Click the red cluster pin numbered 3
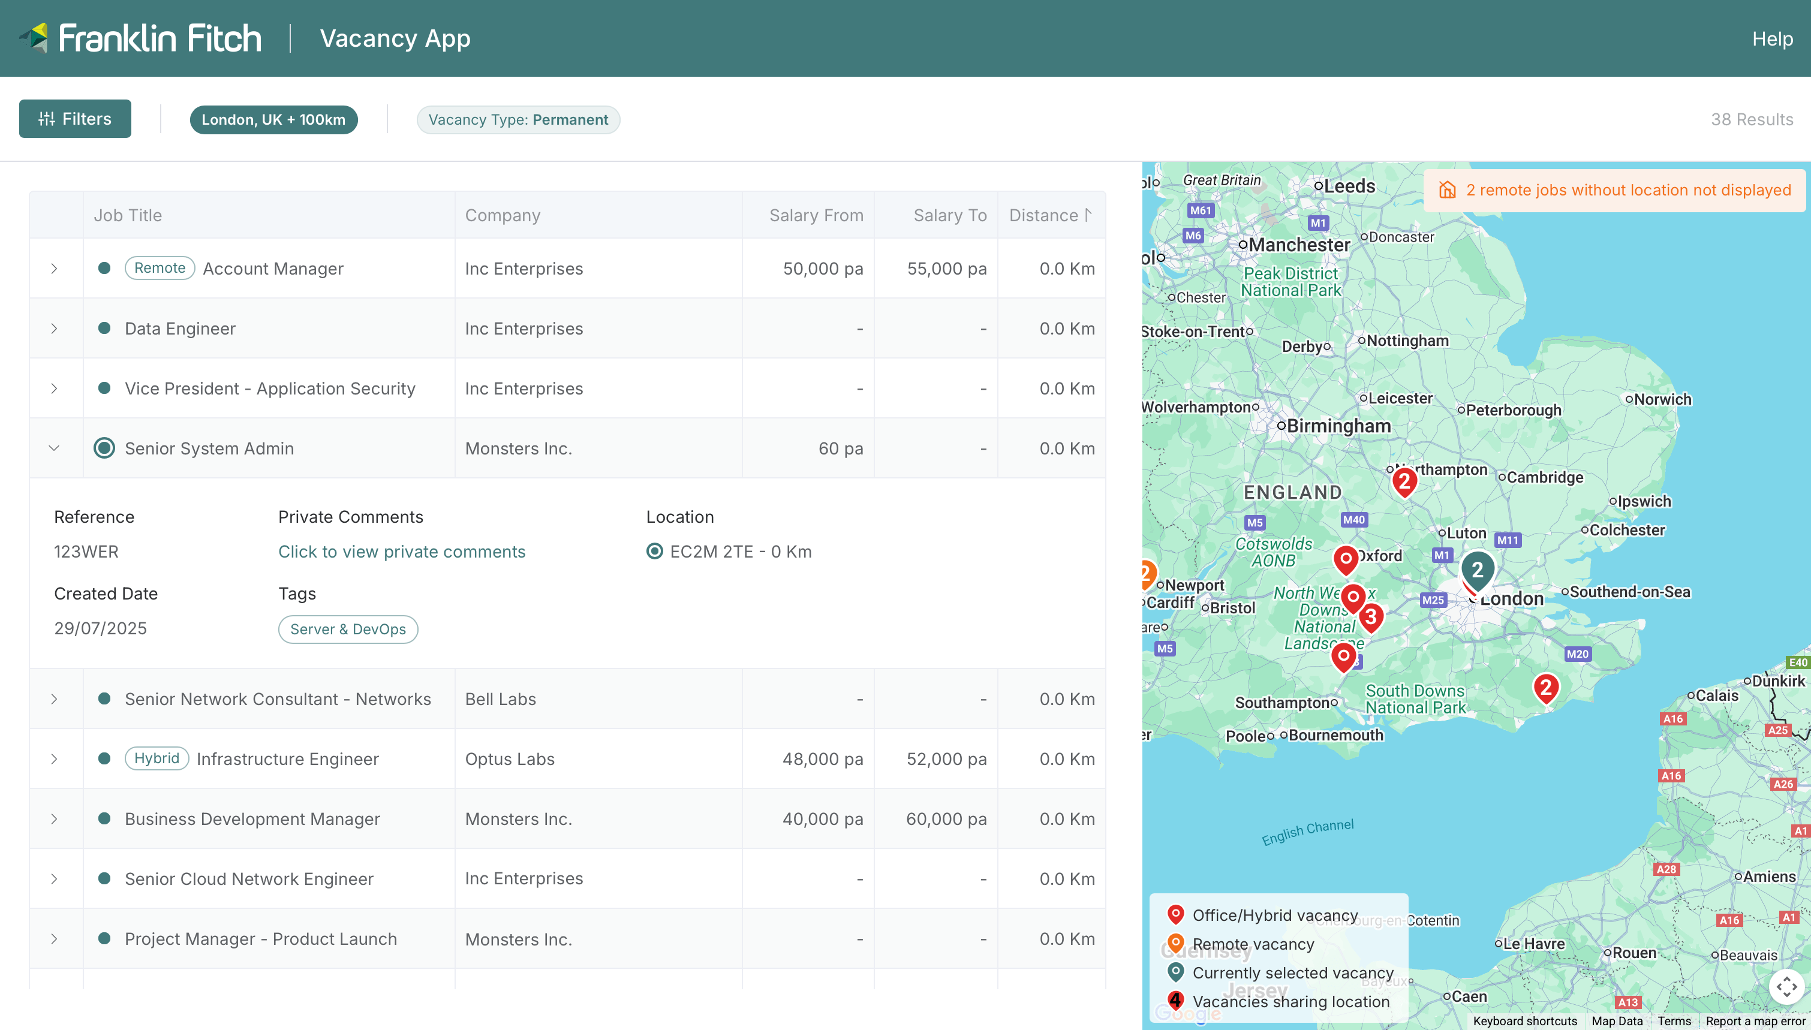1811x1030 pixels. [1371, 617]
